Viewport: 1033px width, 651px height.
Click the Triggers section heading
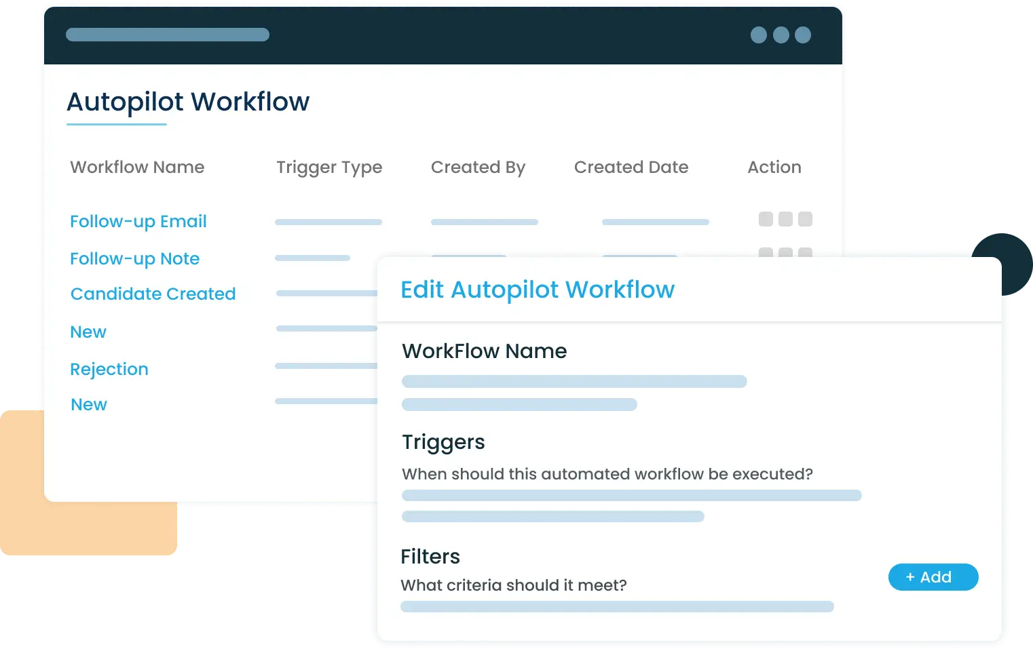pyautogui.click(x=443, y=442)
